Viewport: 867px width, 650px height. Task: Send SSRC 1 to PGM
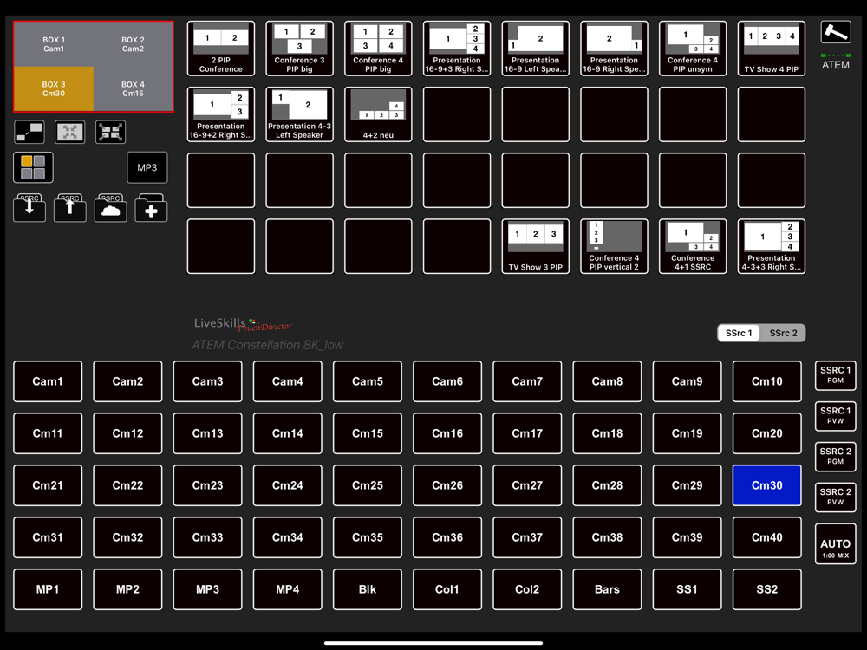point(835,374)
